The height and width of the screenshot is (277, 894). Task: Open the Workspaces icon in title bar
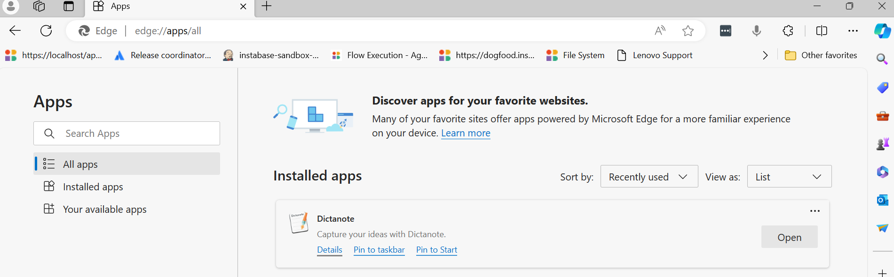pos(40,6)
